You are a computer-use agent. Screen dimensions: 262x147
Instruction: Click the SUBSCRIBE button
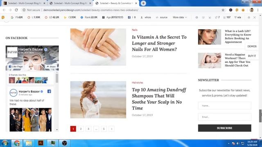(x=225, y=128)
